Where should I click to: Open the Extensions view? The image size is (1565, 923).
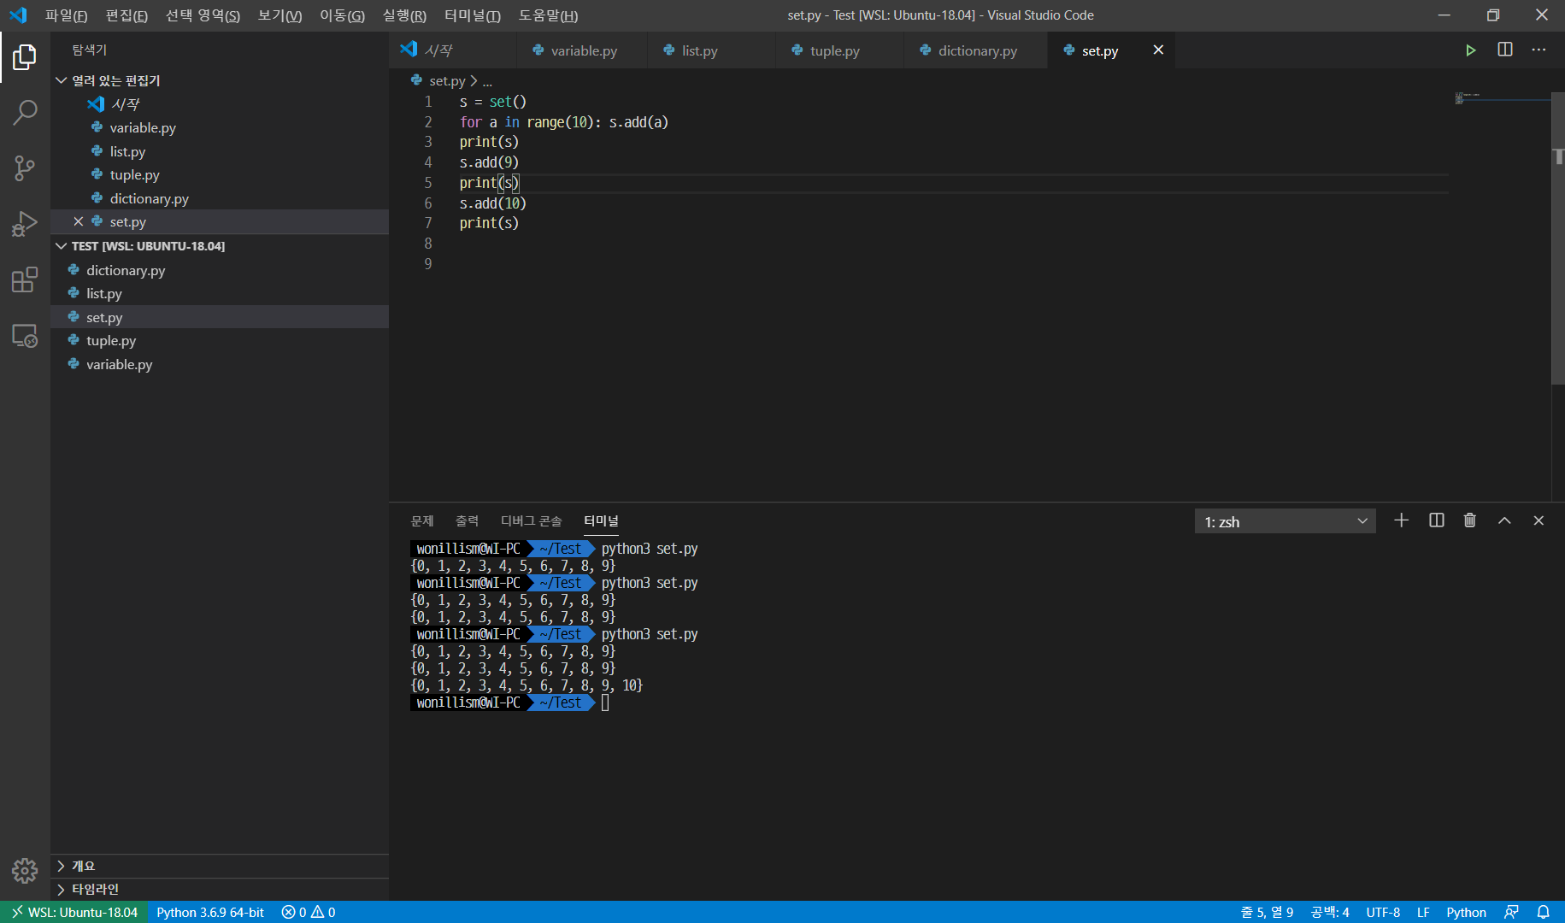[x=25, y=279]
